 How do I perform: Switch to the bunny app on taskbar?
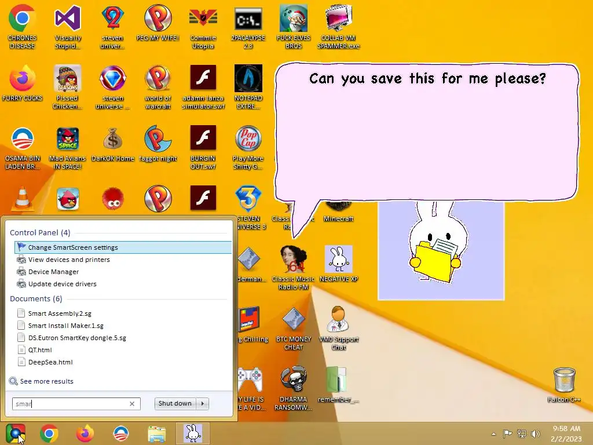click(x=193, y=433)
